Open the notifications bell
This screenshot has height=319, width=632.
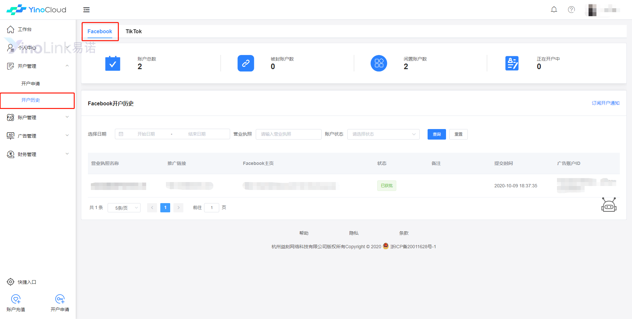(554, 10)
